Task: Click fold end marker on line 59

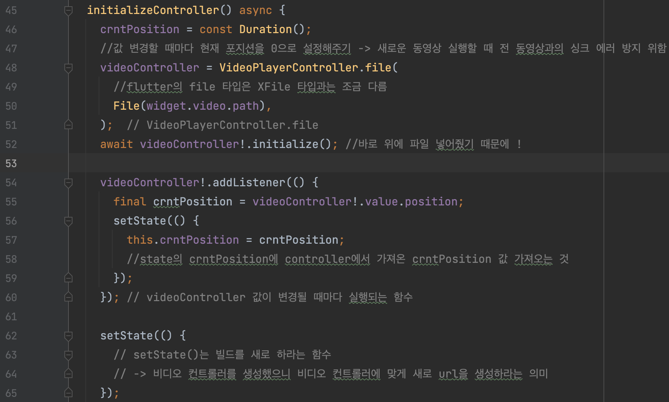Action: coord(68,278)
